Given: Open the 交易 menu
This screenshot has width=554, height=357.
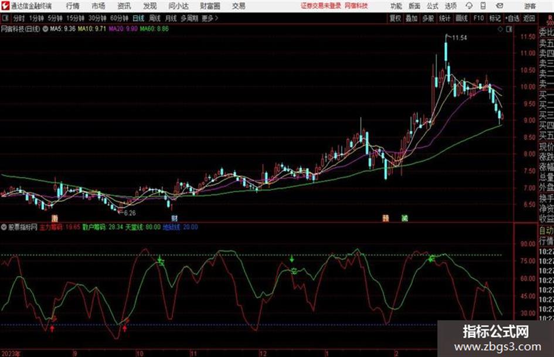Looking at the screenshot, I should (x=239, y=6).
